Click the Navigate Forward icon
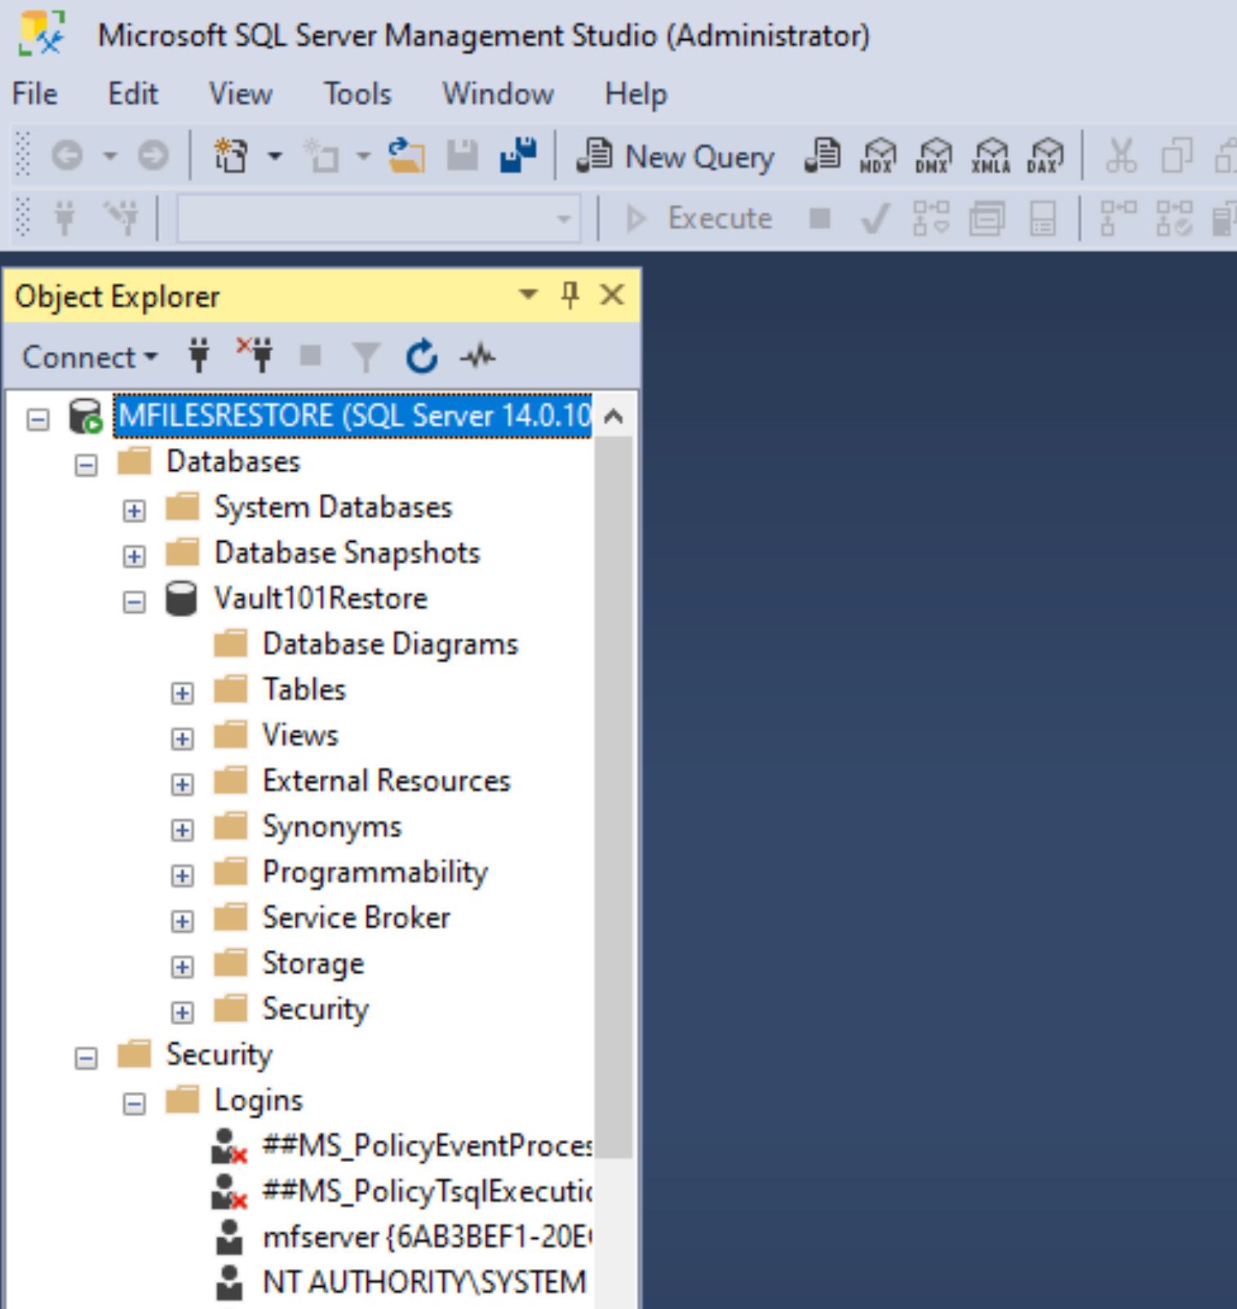 [x=153, y=155]
